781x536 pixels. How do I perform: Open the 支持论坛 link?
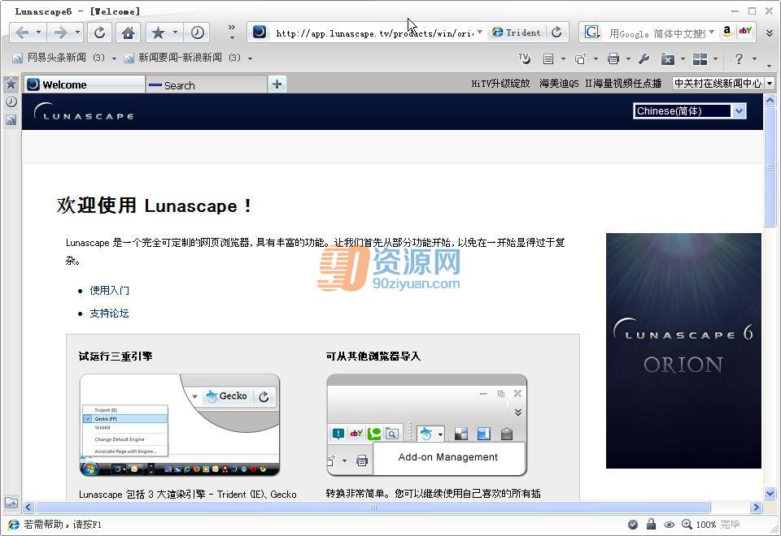coord(109,313)
